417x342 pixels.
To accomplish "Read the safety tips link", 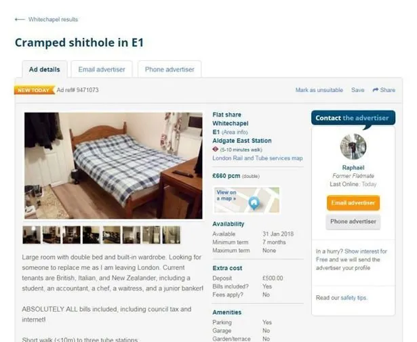I will (x=353, y=298).
